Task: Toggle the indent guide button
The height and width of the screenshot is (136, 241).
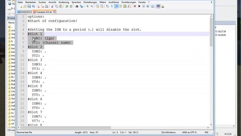Action: [x=116, y=6]
